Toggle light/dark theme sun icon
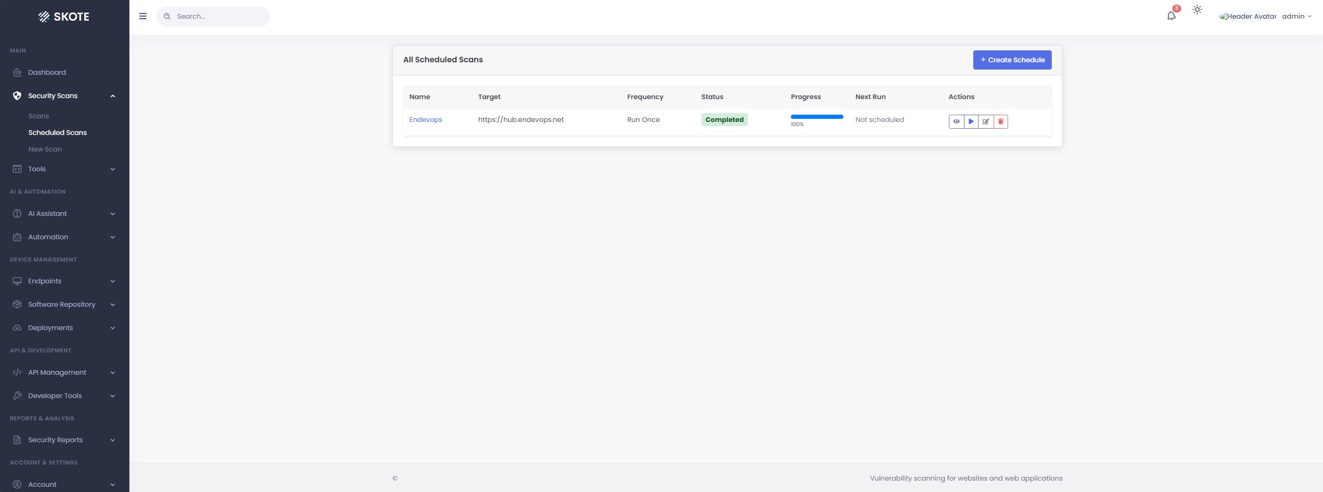 pos(1197,10)
